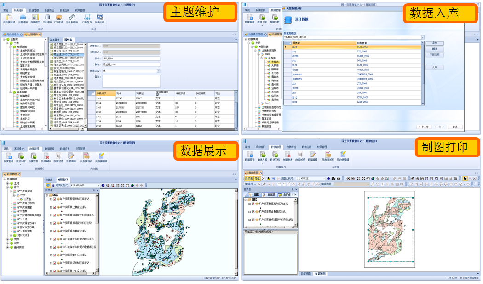Select the identify info tool on 数据展示 map toolbar
483x284 pixels.
(x=103, y=185)
